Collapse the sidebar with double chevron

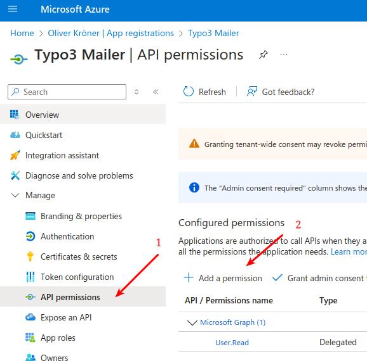156,92
